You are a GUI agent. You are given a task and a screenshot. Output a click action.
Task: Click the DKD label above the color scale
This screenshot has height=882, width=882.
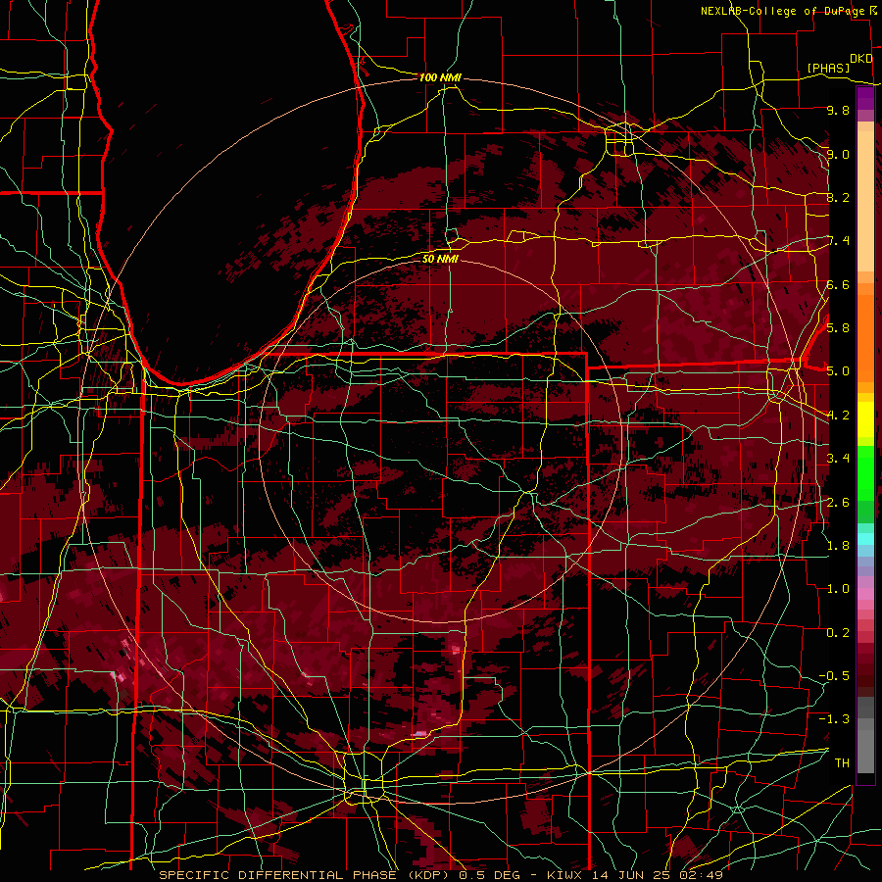click(860, 59)
